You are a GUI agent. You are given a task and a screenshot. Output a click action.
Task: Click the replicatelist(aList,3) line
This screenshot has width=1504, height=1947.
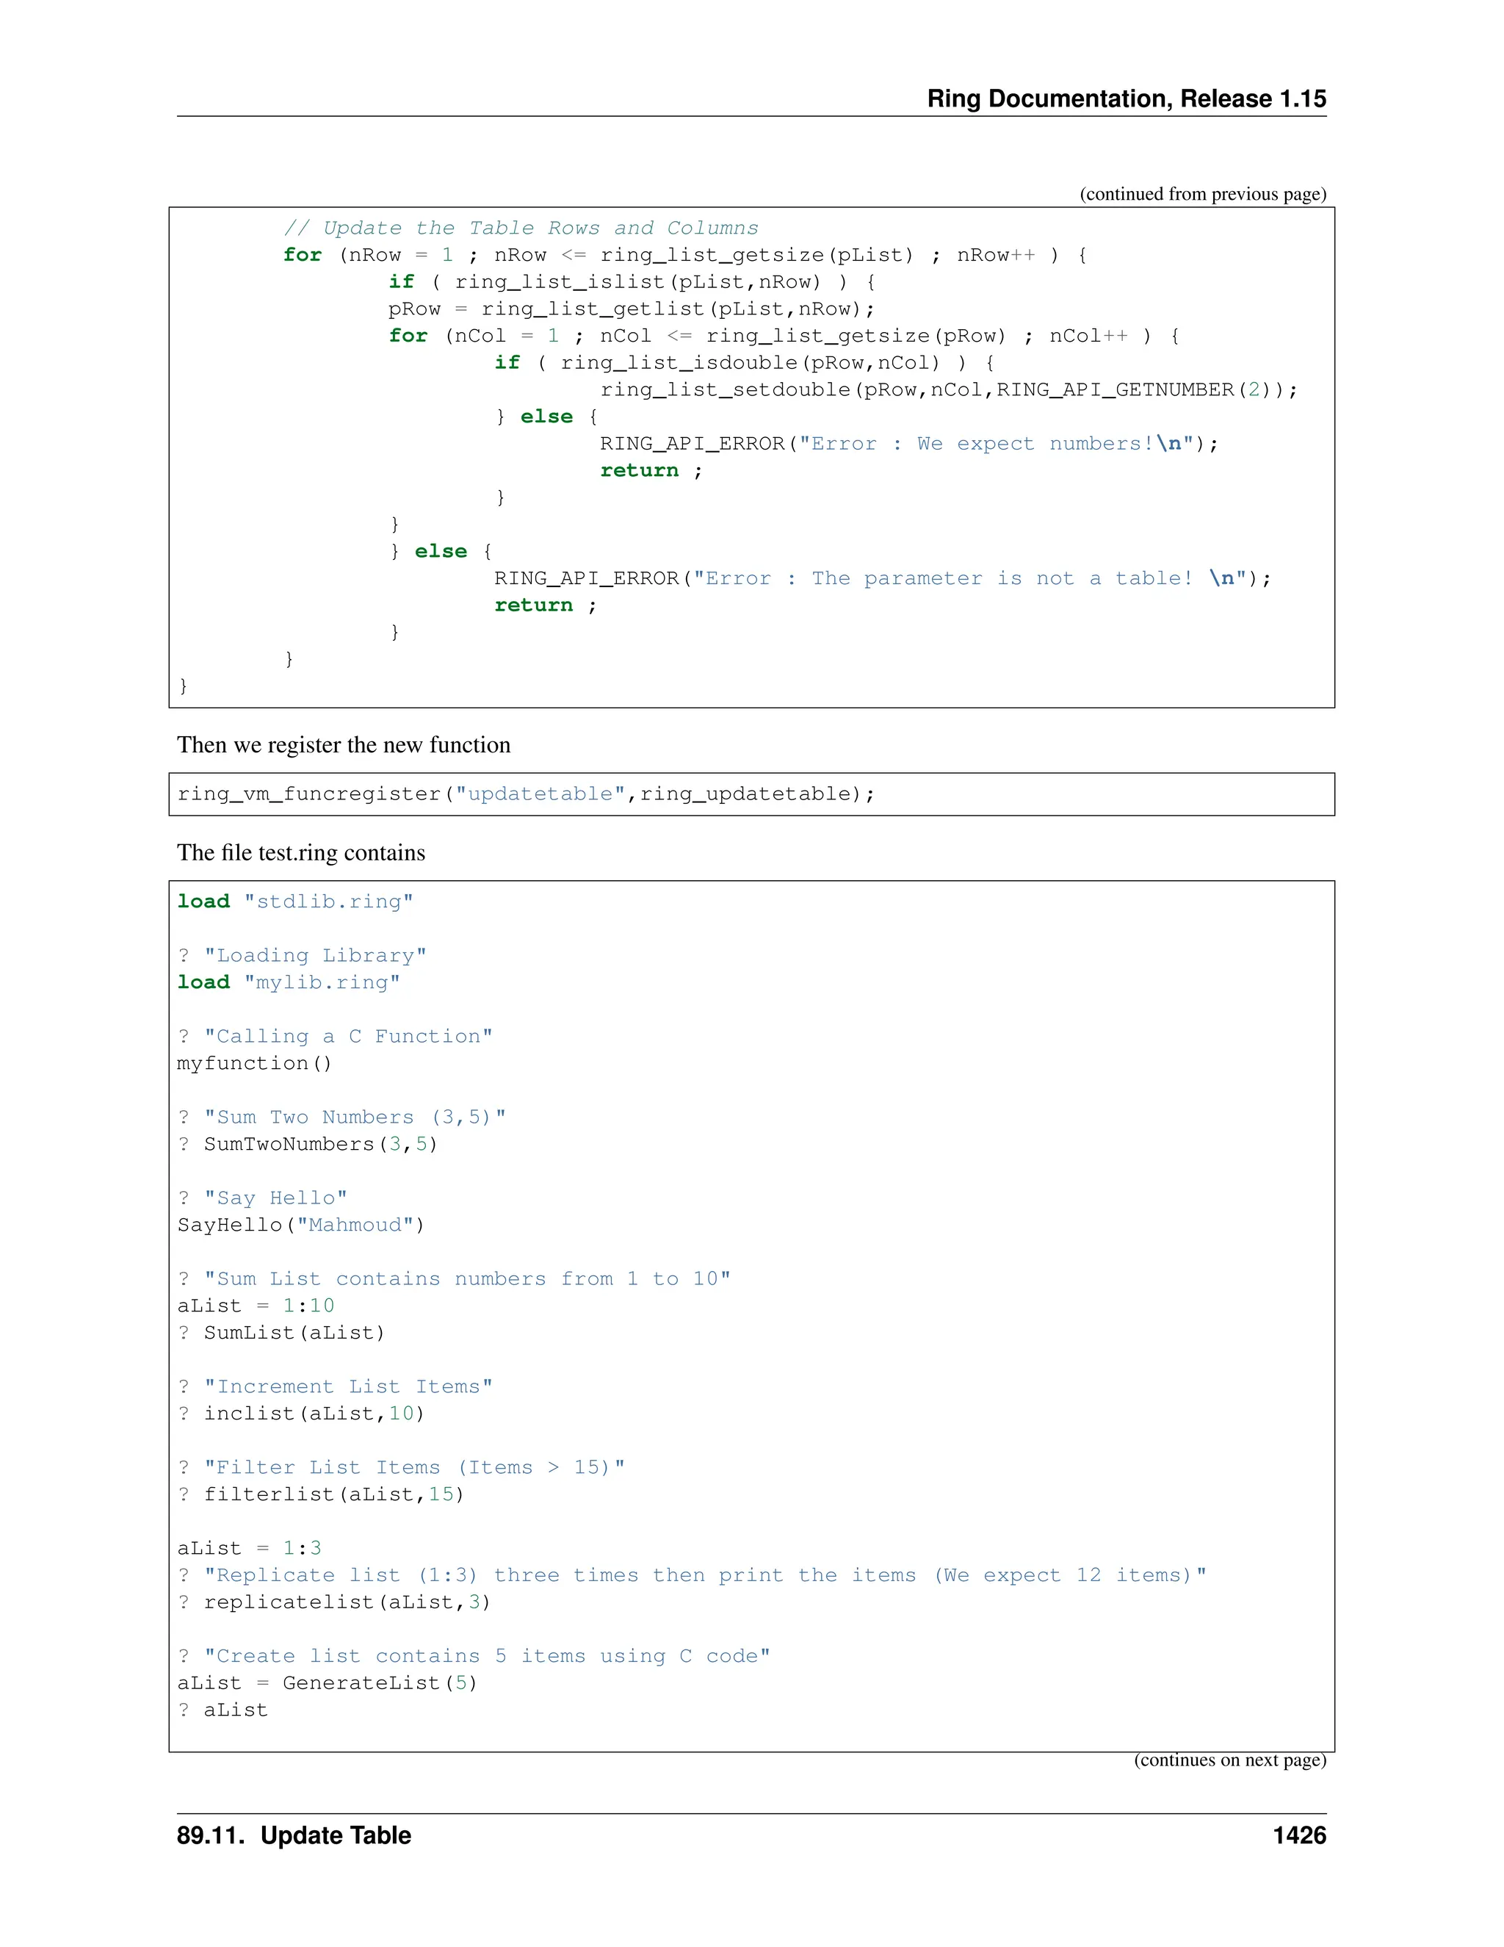(x=334, y=1602)
